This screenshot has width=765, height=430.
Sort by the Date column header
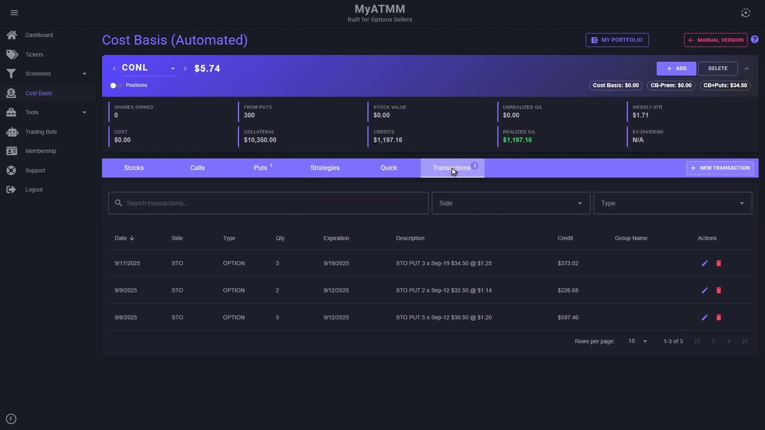[124, 238]
